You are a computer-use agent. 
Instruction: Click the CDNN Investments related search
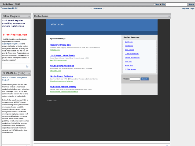[x=132, y=54]
